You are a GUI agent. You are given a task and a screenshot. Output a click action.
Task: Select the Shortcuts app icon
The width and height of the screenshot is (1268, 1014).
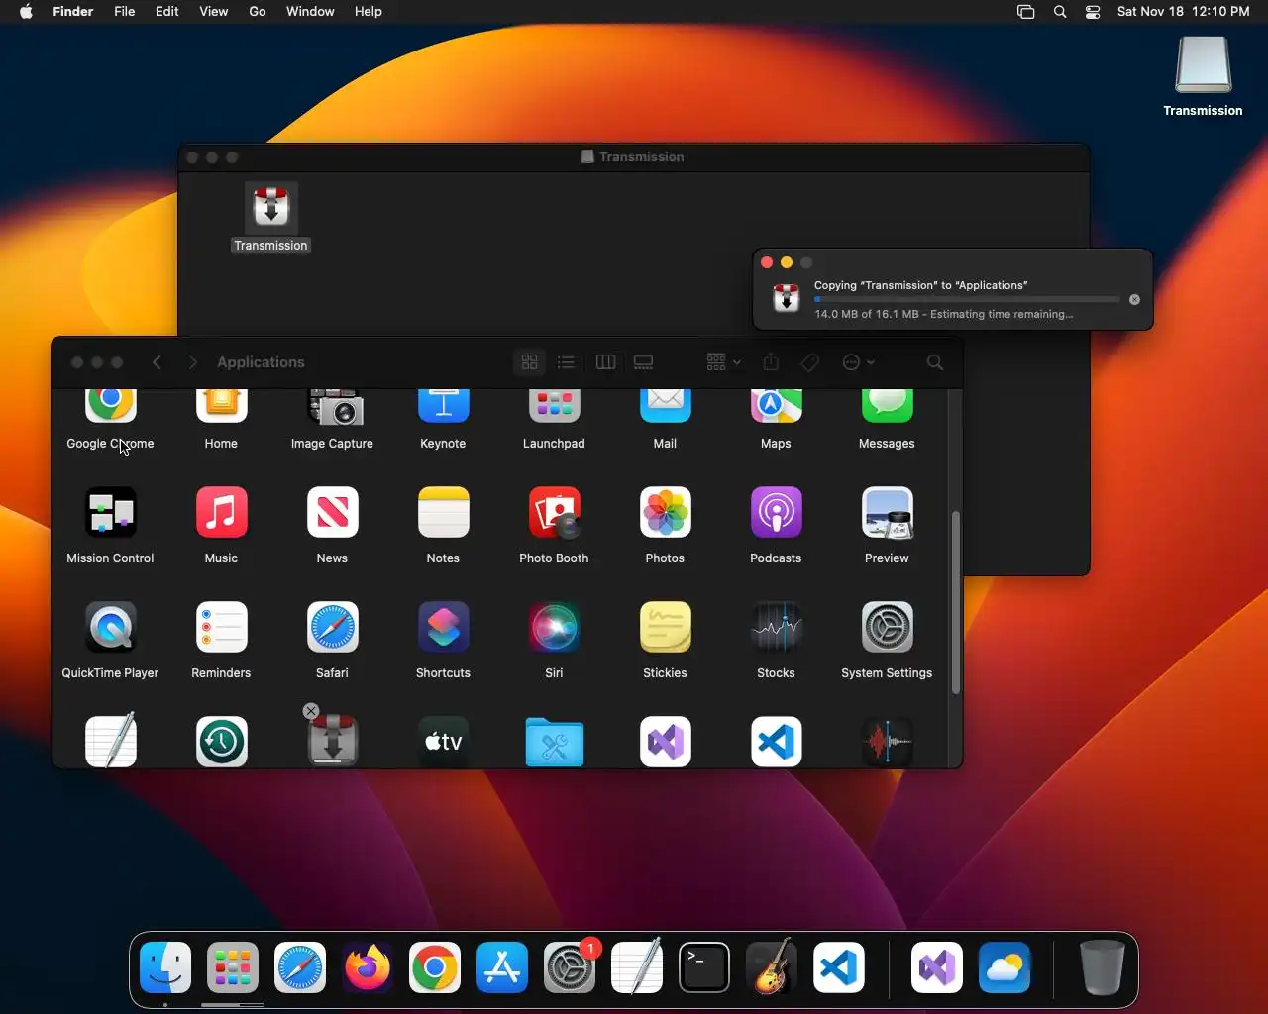point(443,628)
